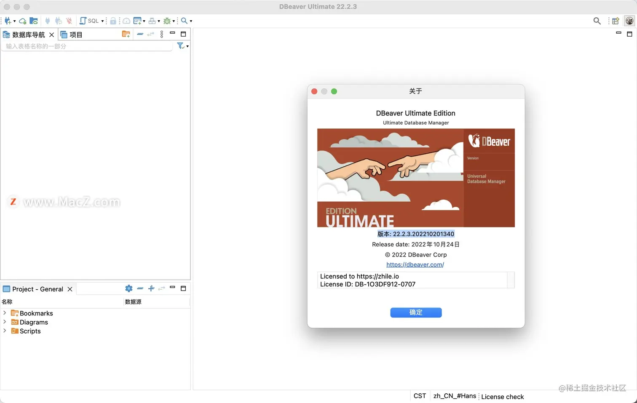The height and width of the screenshot is (403, 637).
Task: Click the lock transaction mode icon
Action: tap(113, 21)
